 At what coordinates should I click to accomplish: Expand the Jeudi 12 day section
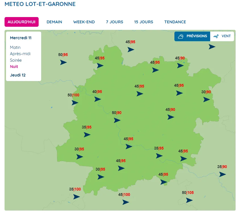[18, 75]
